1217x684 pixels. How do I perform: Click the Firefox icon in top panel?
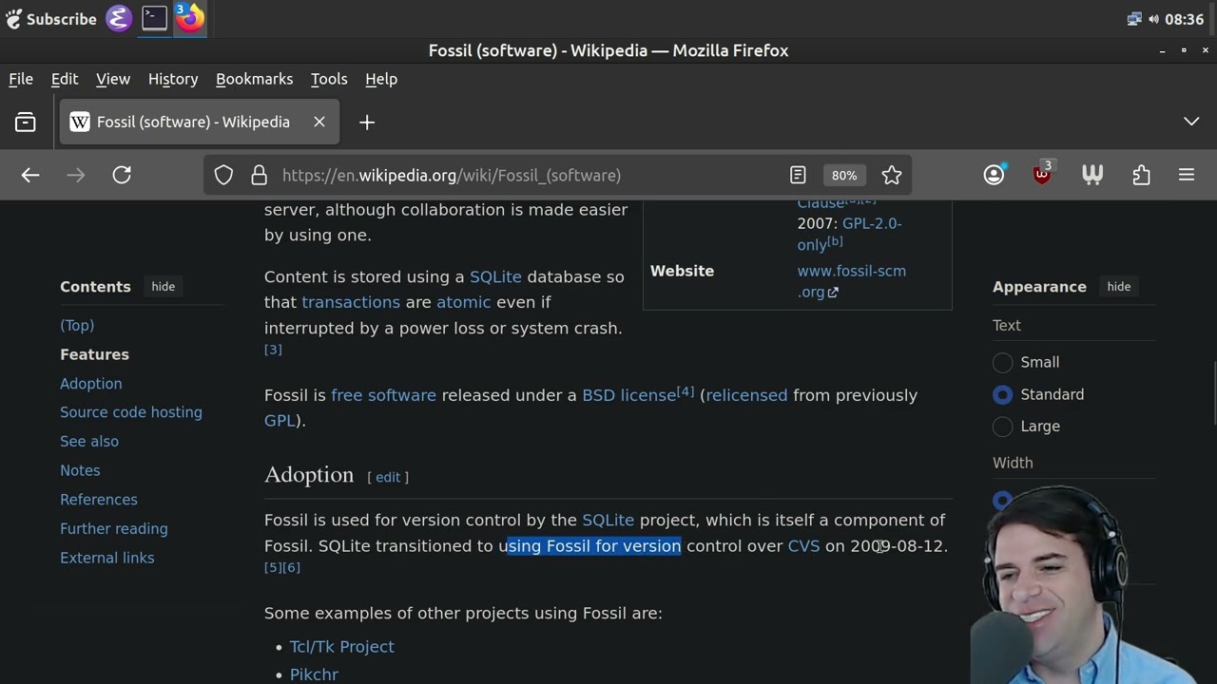tap(190, 18)
